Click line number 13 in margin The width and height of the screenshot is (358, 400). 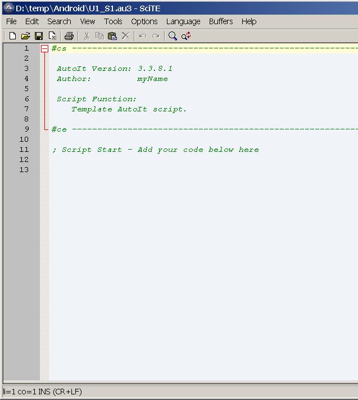point(24,170)
